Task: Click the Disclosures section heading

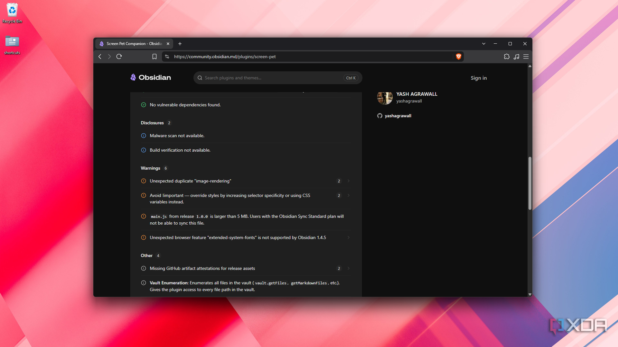Action: point(152,123)
